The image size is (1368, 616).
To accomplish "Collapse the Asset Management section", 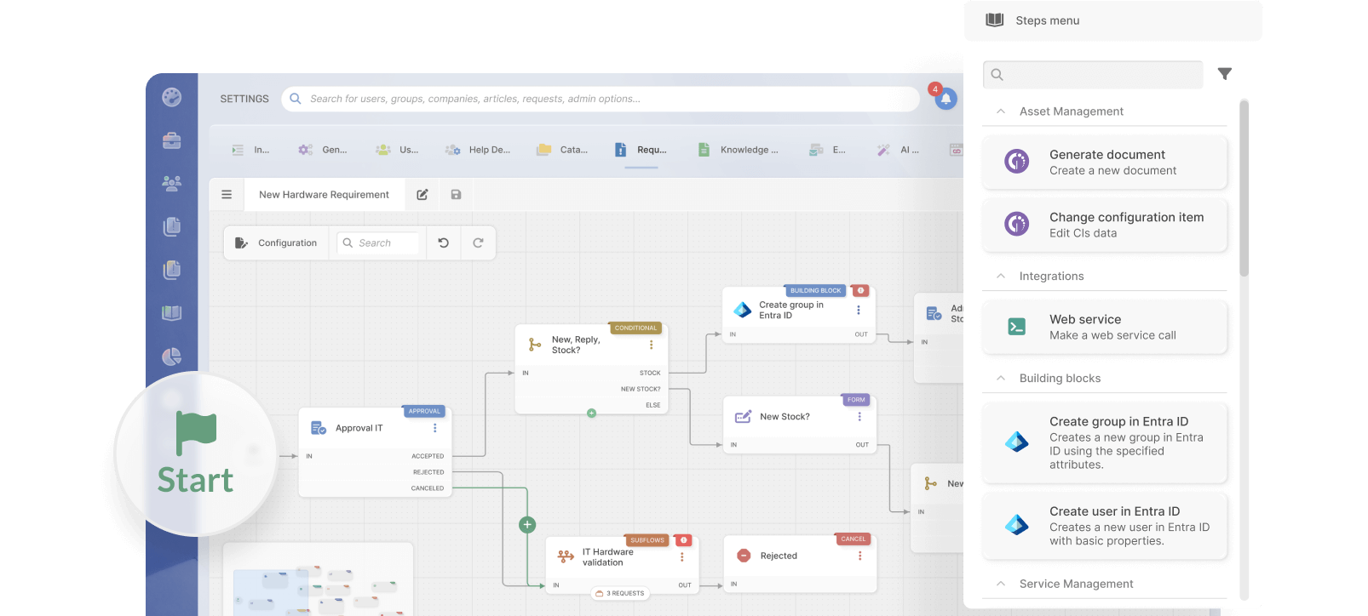I will point(1001,111).
